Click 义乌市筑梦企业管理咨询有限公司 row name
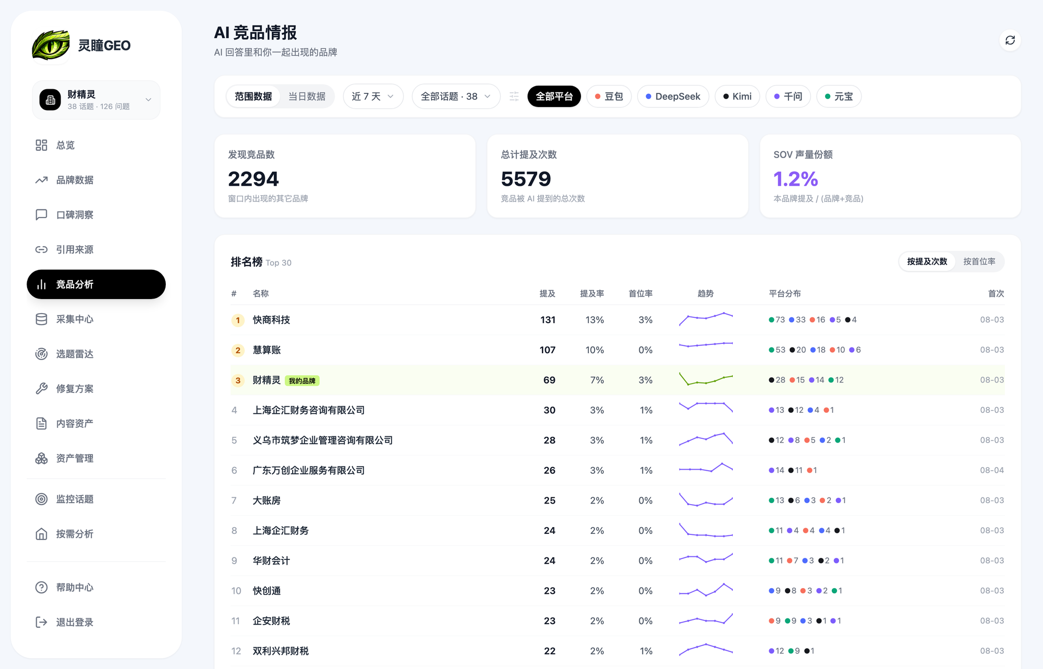1043x669 pixels. [323, 440]
